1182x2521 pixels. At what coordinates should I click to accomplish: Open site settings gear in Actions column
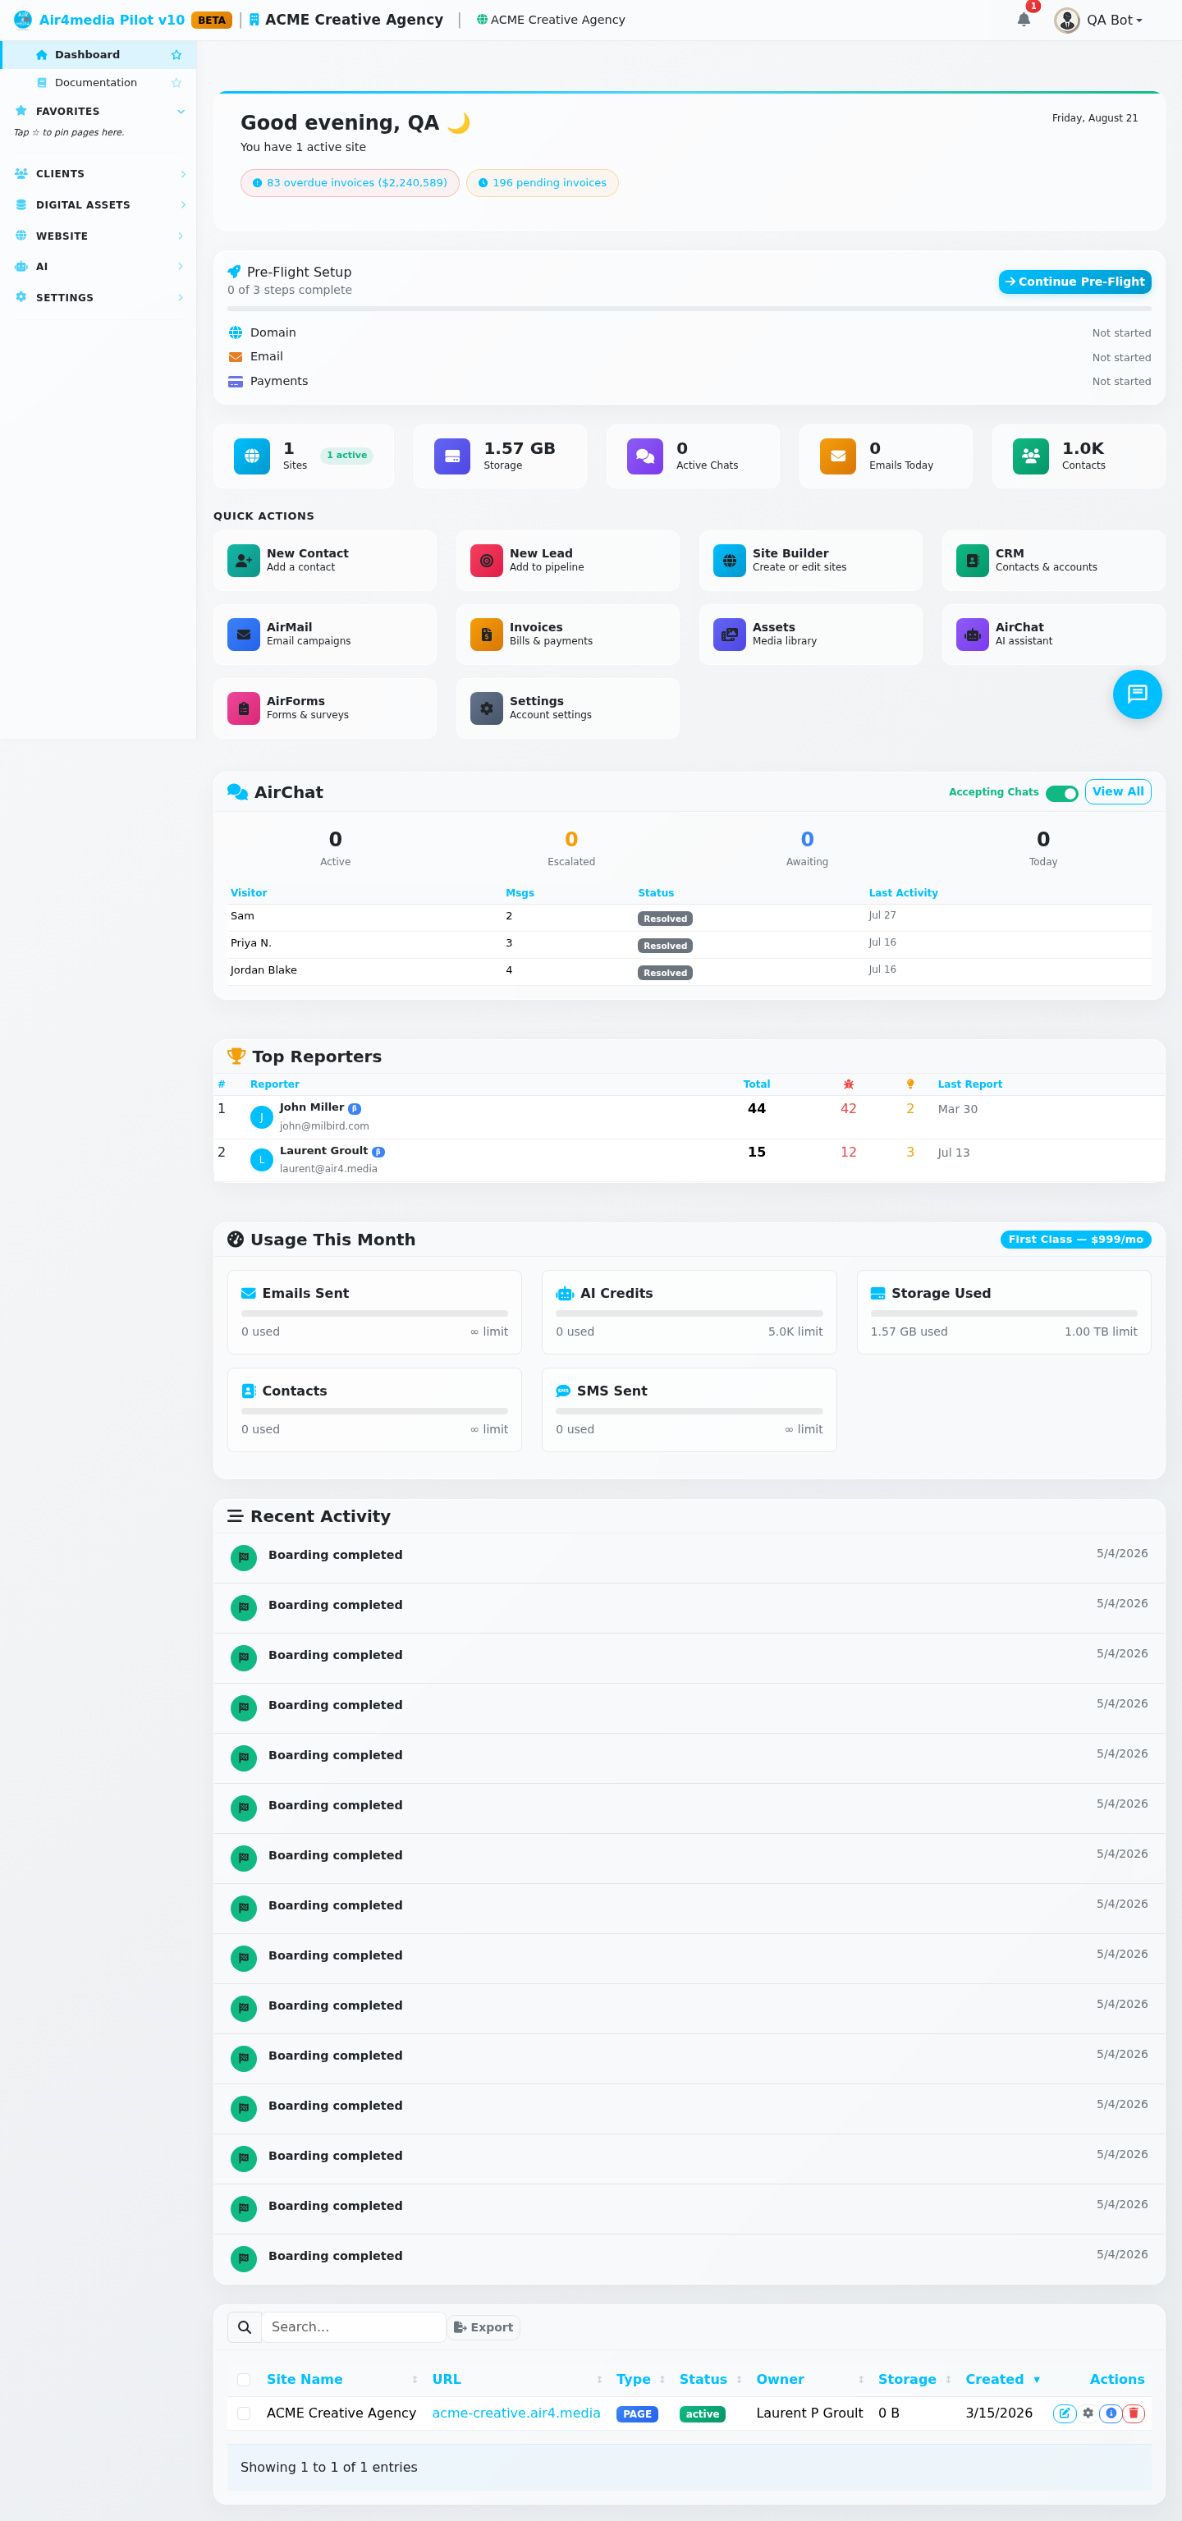pos(1087,2413)
